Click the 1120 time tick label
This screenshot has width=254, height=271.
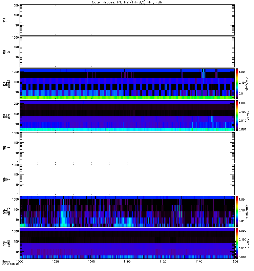[163, 261]
